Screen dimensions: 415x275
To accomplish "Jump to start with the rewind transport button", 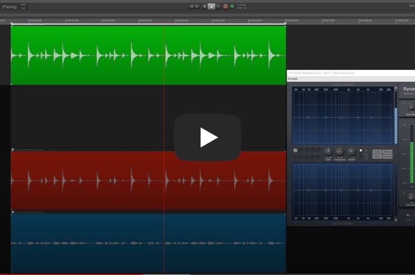I will (192, 7).
